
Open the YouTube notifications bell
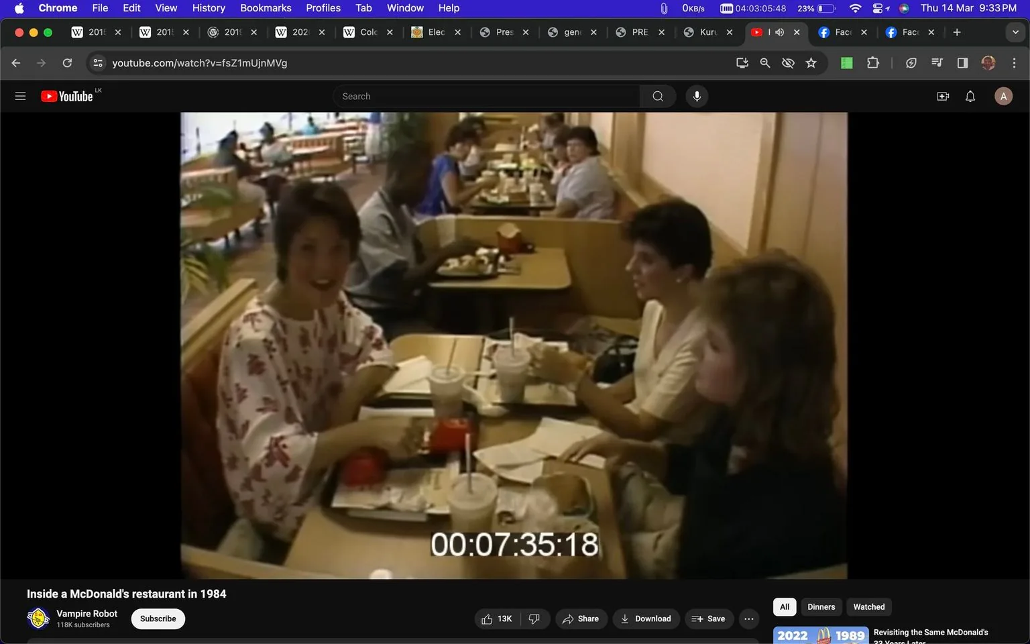970,96
